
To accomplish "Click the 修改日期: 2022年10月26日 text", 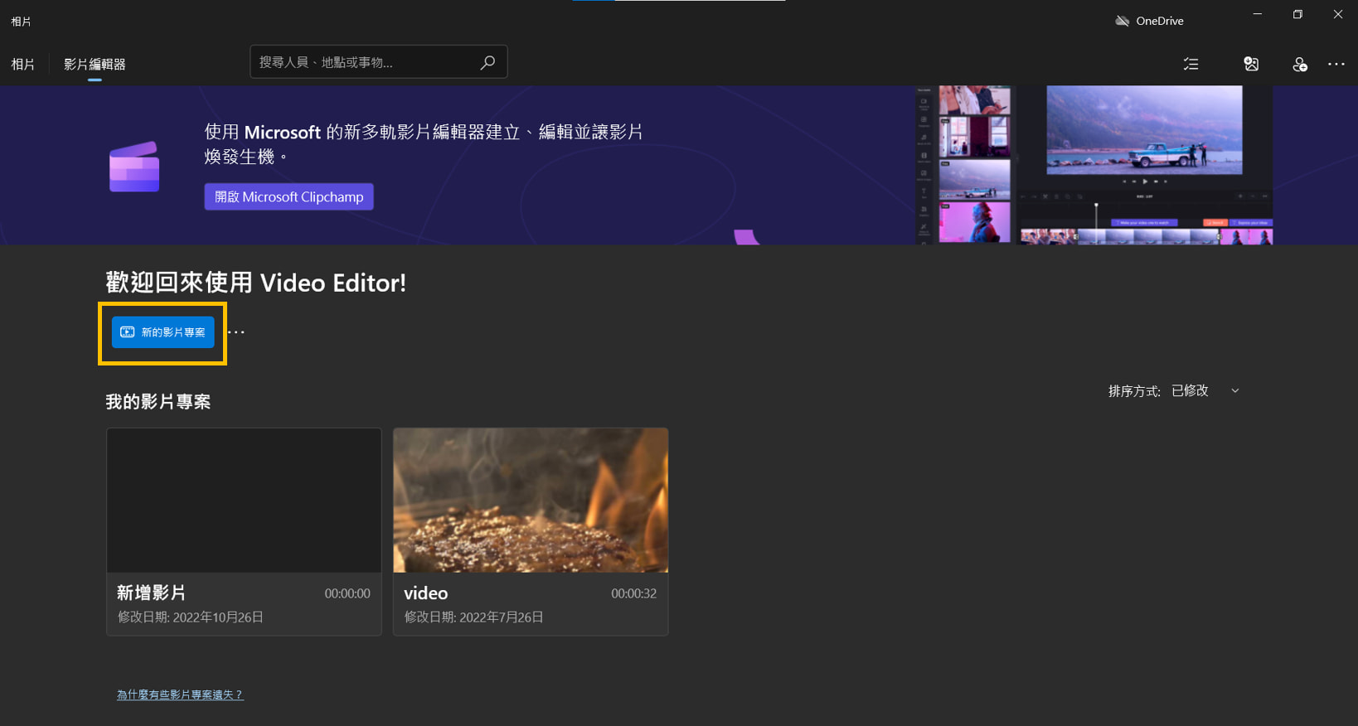I will coord(191,617).
